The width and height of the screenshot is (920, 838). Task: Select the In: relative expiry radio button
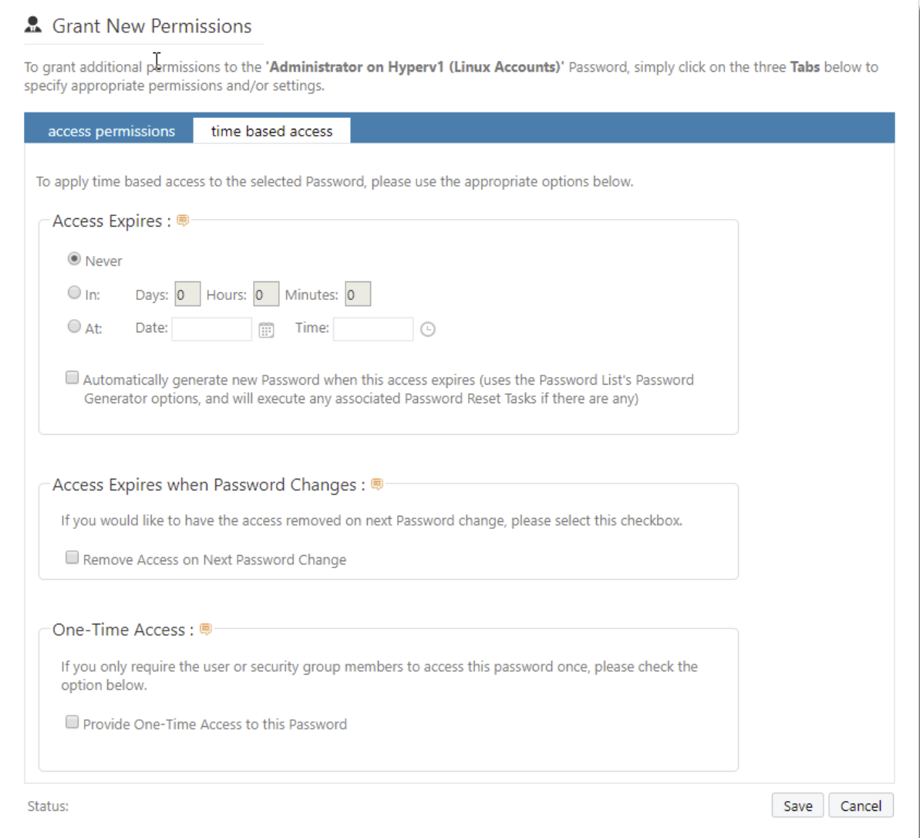point(74,291)
